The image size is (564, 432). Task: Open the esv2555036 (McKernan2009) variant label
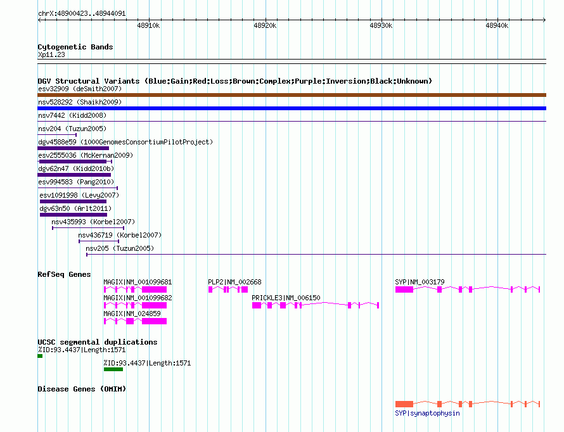tap(86, 155)
